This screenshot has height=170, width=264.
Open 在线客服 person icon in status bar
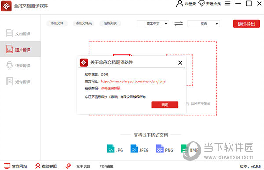(x=38, y=166)
